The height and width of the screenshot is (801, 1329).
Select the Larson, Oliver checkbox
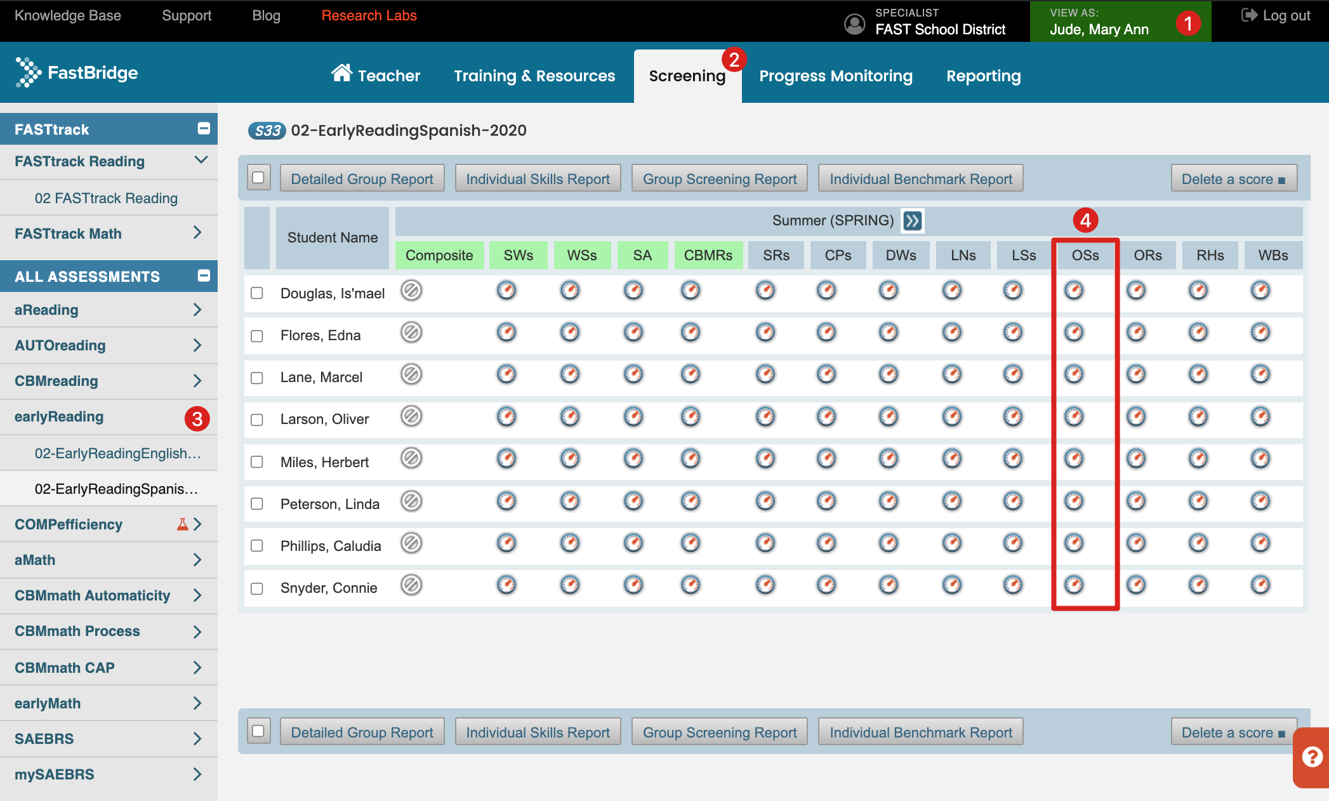(x=257, y=420)
